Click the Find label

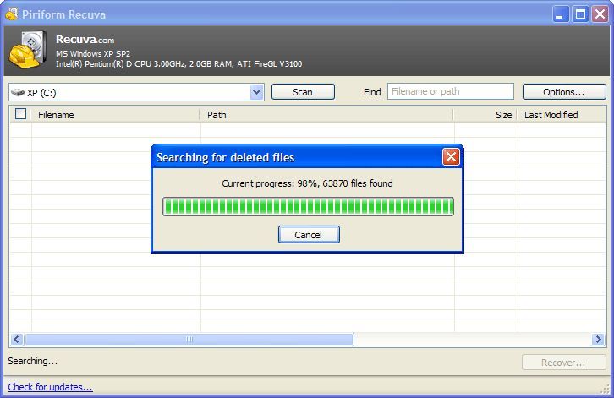(x=372, y=92)
